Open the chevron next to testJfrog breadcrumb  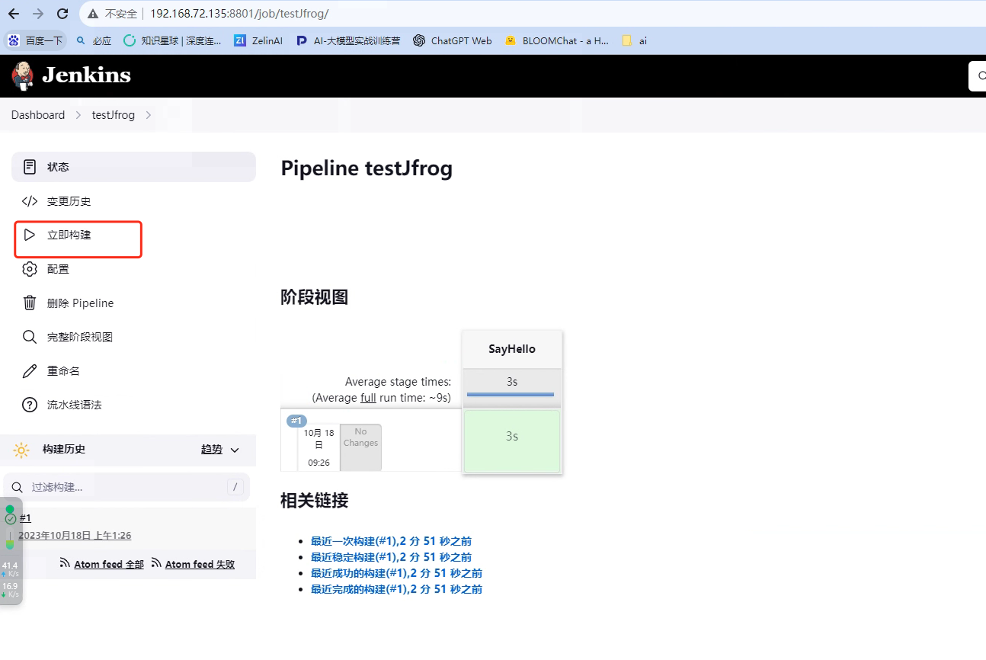(149, 114)
